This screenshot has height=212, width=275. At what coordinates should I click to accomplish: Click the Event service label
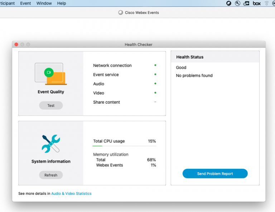click(x=106, y=75)
